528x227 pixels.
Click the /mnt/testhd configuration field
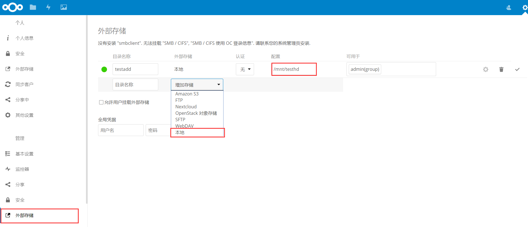[294, 69]
